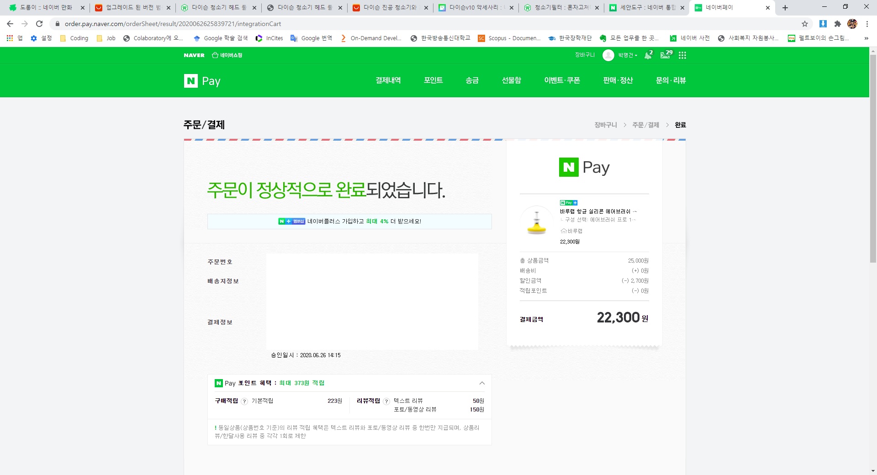Click the scrollbar down arrow
877x475 pixels.
[x=873, y=471]
